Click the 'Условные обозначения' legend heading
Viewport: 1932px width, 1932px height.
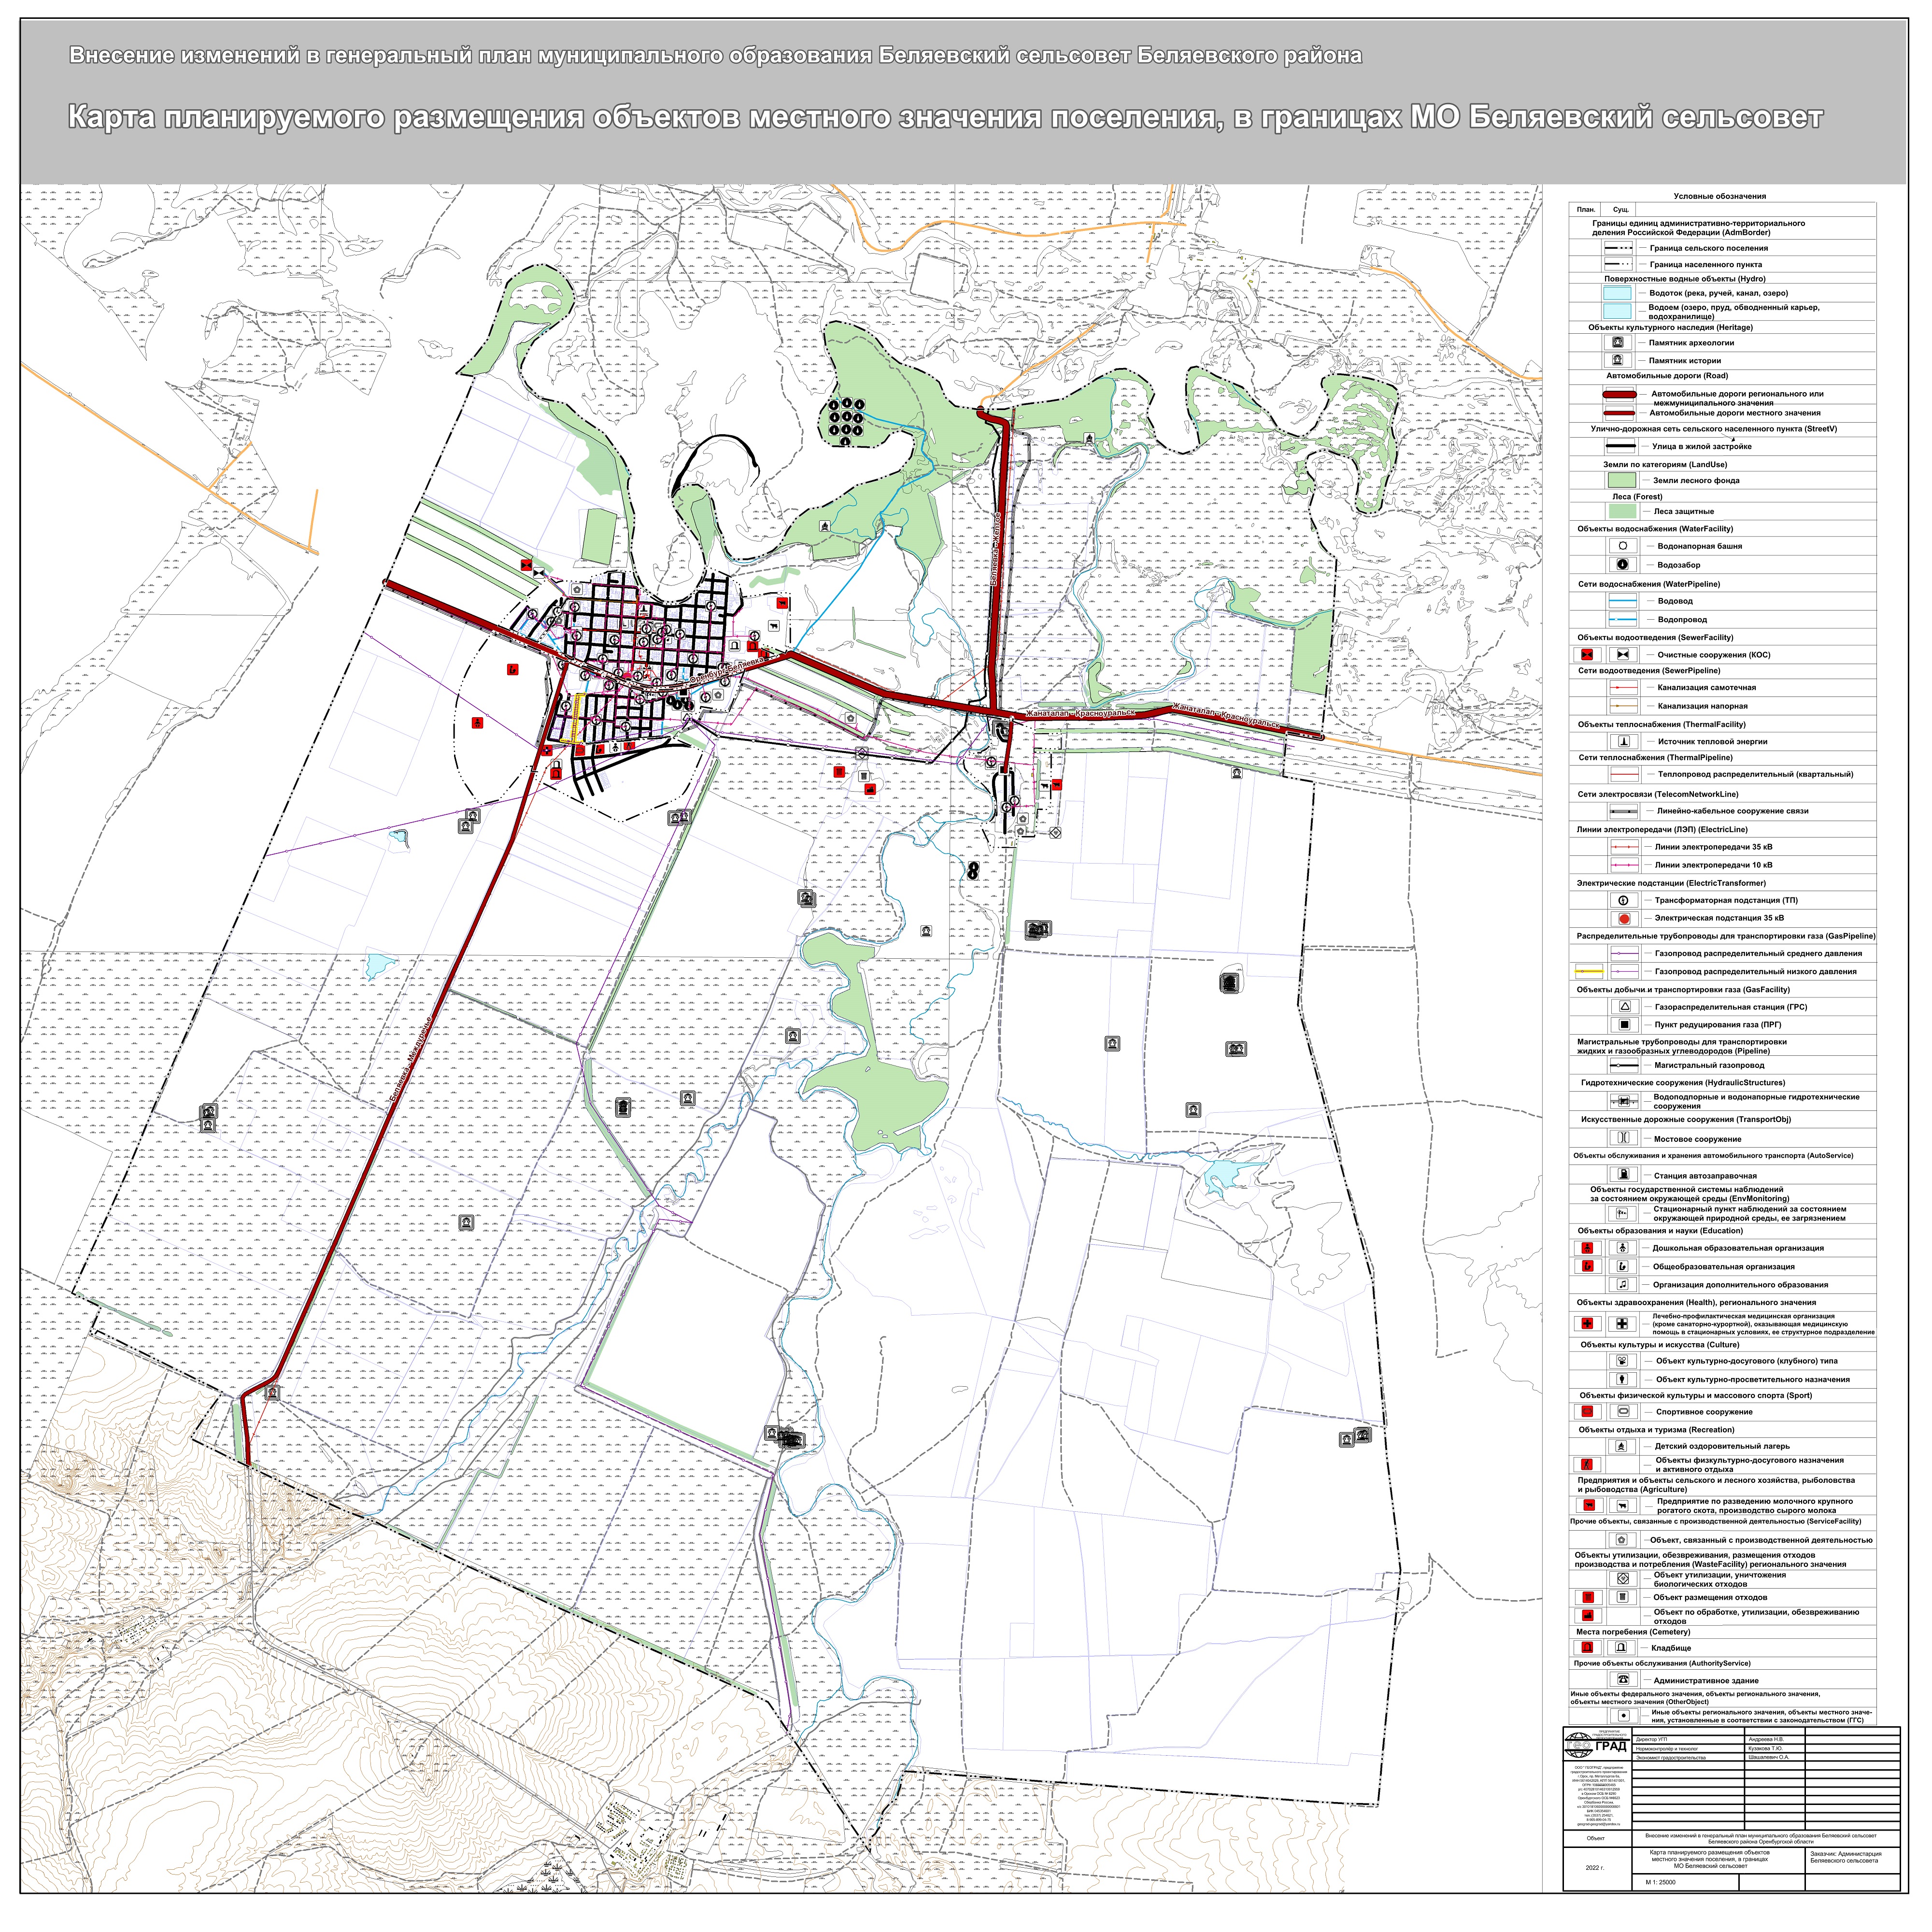(x=1719, y=196)
